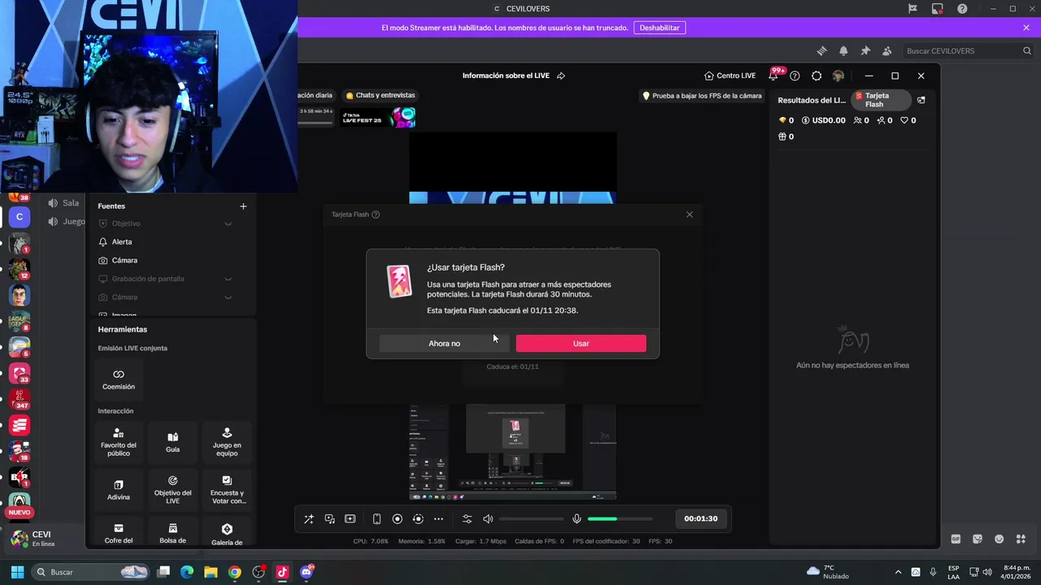Decline with the Ahora no button
This screenshot has height=585, width=1041.
(x=444, y=344)
